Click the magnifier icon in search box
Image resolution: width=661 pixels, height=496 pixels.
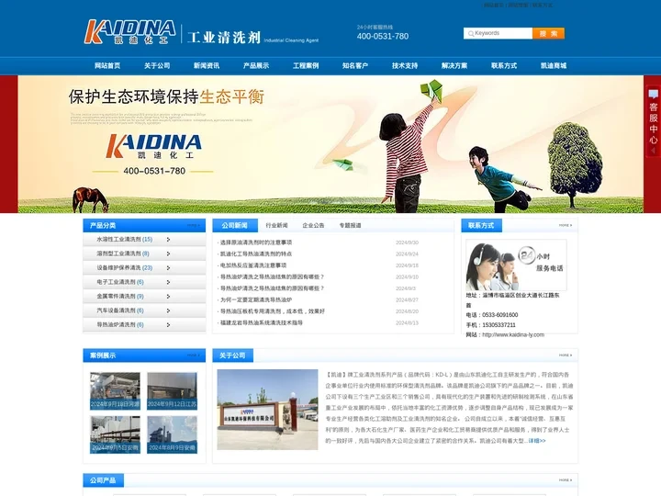point(470,33)
